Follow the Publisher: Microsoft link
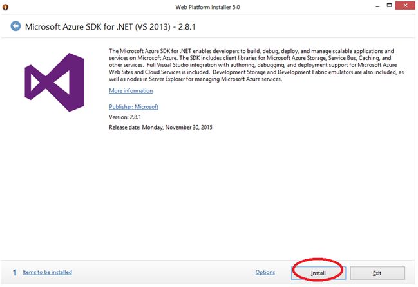418x287 pixels. [x=133, y=107]
